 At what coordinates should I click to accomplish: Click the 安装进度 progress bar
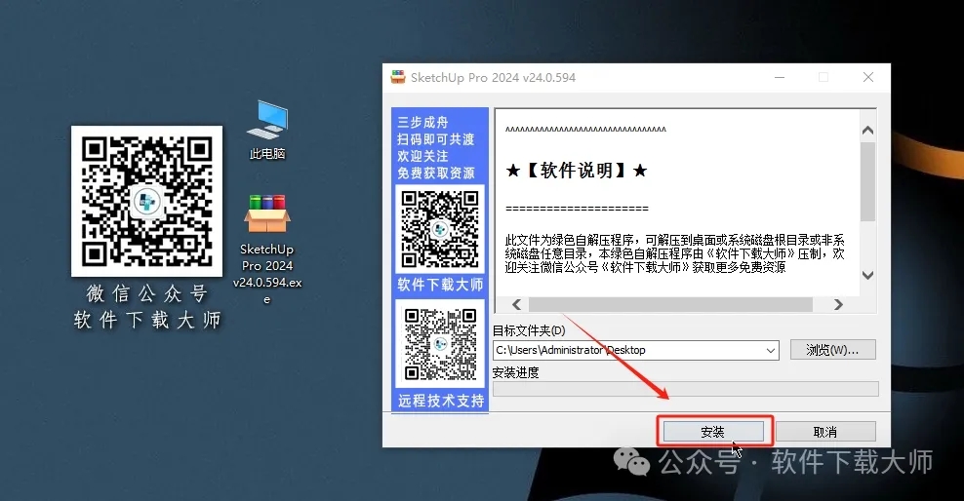click(x=686, y=389)
